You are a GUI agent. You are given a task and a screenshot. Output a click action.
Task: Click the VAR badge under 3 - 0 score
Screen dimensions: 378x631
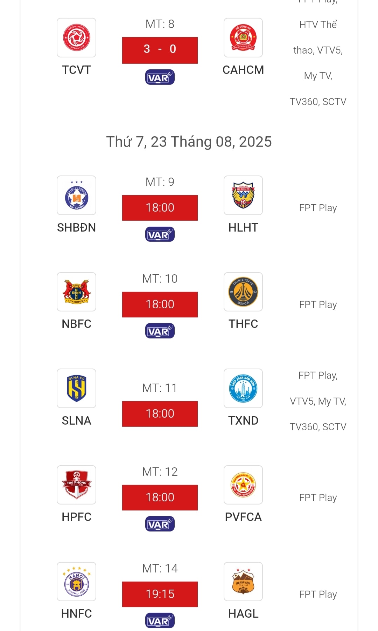[x=160, y=77]
